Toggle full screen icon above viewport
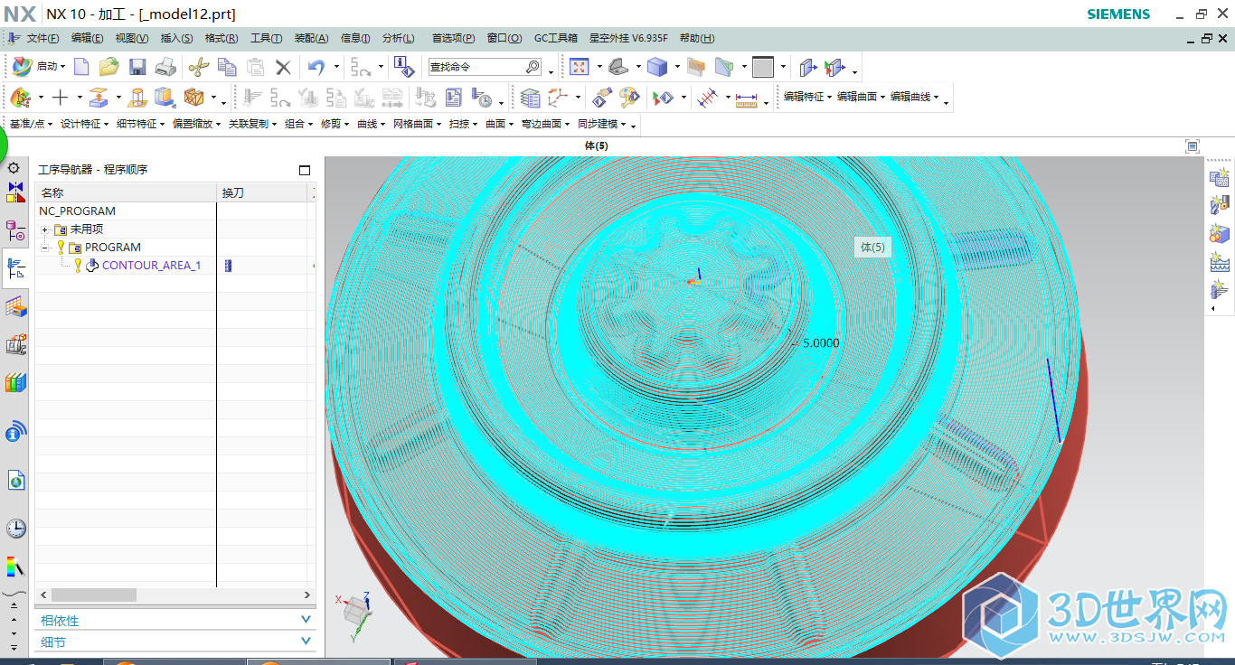 coord(1193,146)
